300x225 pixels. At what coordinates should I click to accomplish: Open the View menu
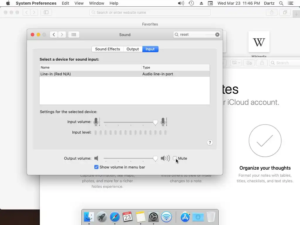click(x=79, y=3)
